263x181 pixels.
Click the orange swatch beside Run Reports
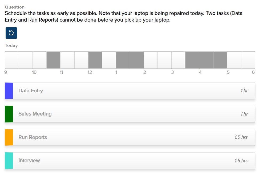[9, 137]
